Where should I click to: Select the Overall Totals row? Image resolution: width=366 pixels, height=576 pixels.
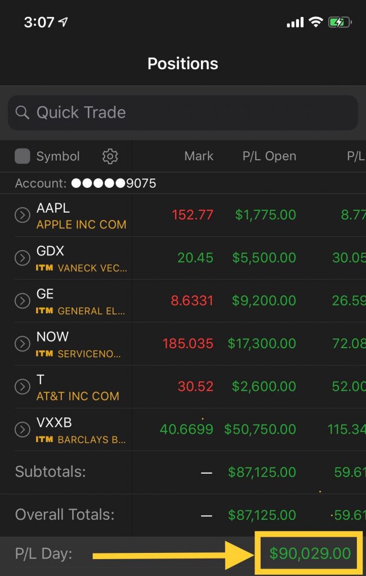point(183,515)
